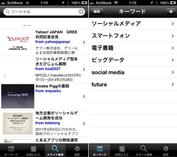Focus the search field containing ソーシャル
Image resolution: width=177 pixels, height=157 pixels.
point(44,12)
